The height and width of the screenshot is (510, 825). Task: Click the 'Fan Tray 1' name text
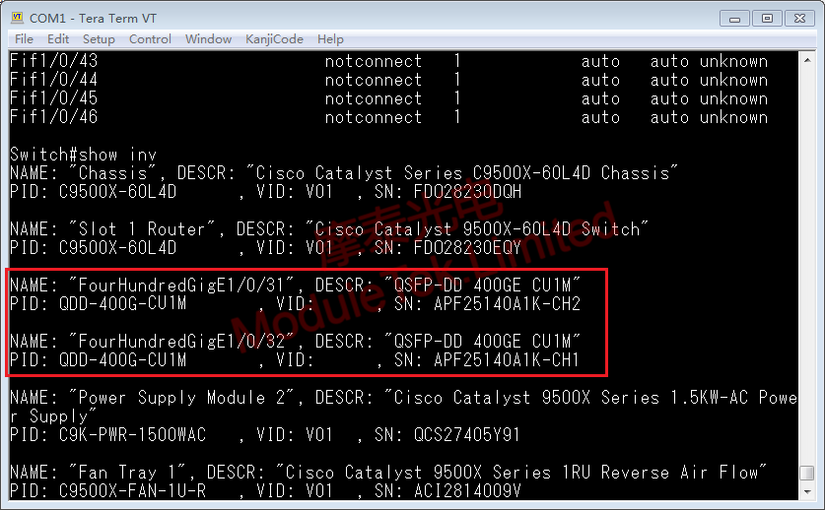[127, 473]
